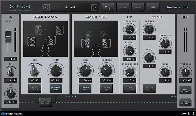Click the body knob
This screenshot has width=196, height=116.
click(x=149, y=58)
